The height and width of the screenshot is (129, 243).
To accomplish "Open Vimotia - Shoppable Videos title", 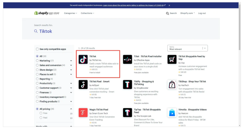I will [x=192, y=110].
